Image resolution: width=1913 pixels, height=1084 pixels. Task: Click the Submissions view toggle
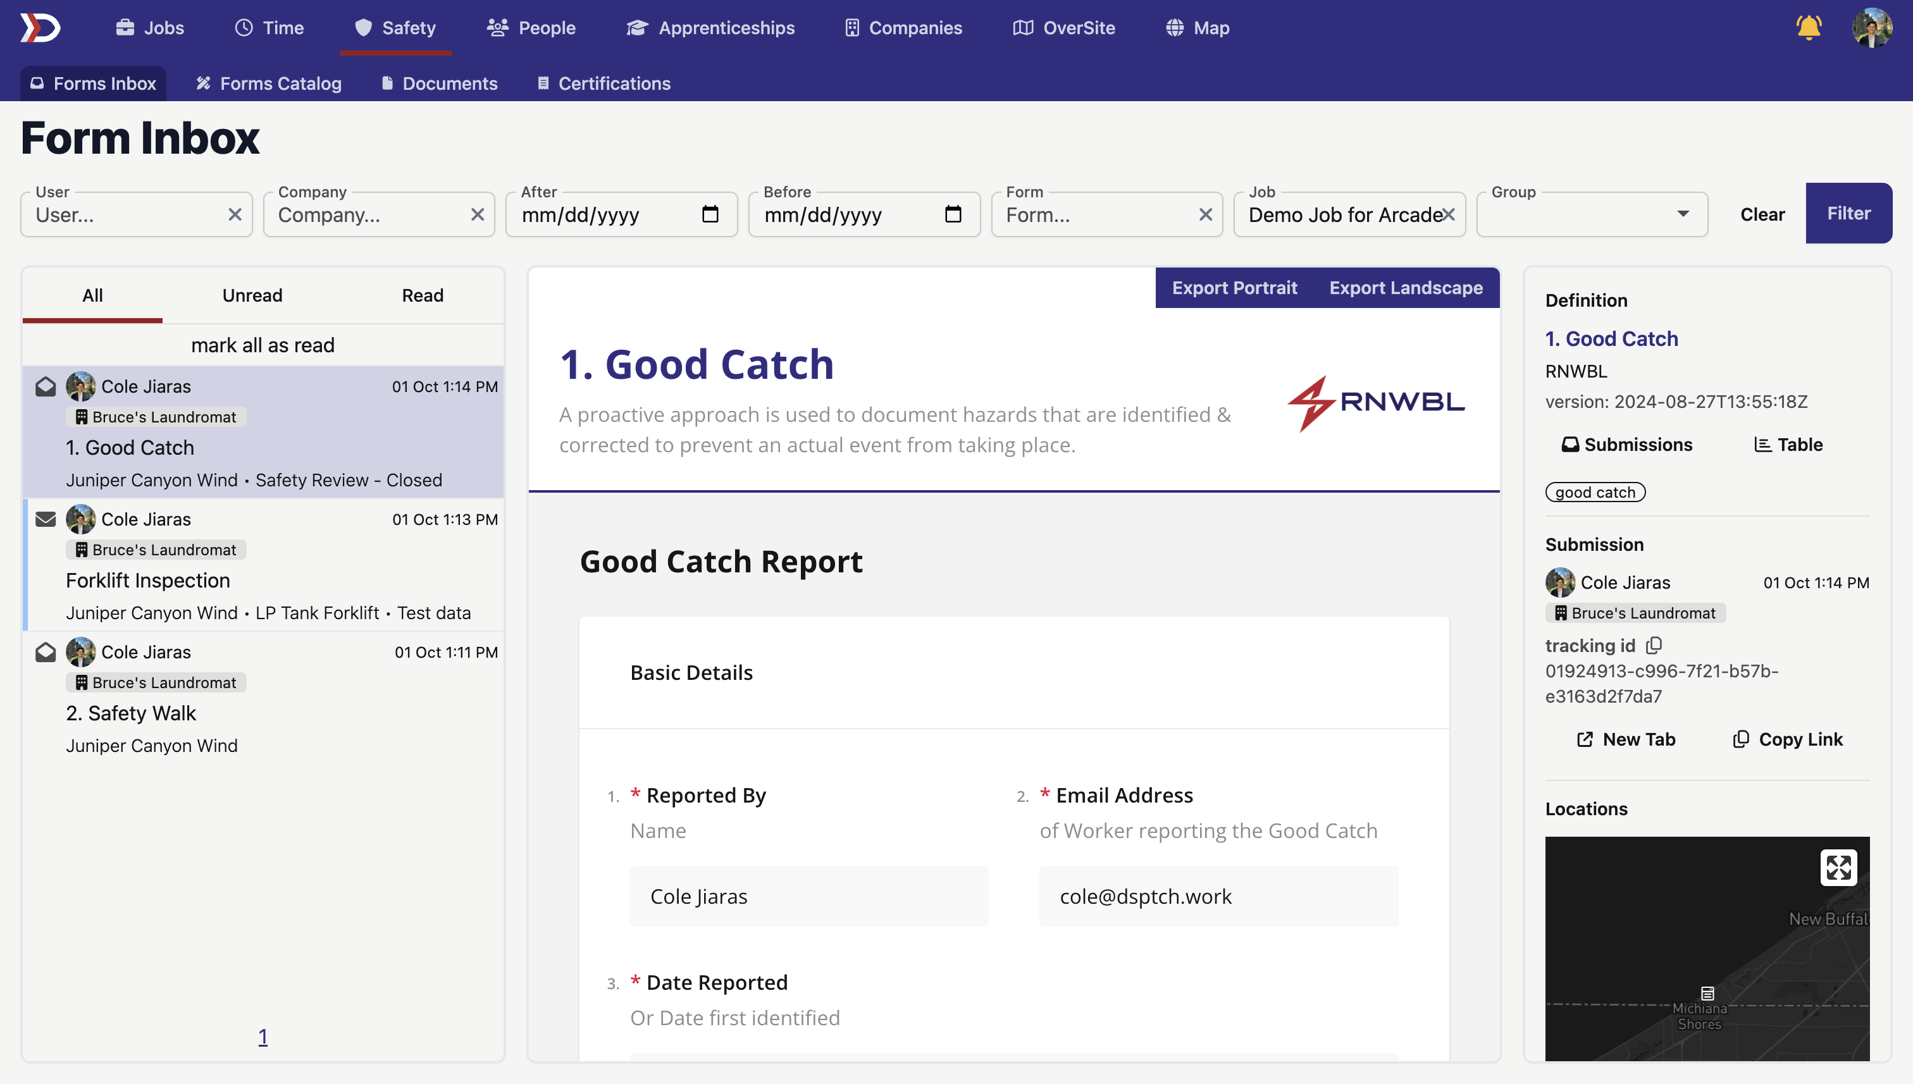point(1626,444)
